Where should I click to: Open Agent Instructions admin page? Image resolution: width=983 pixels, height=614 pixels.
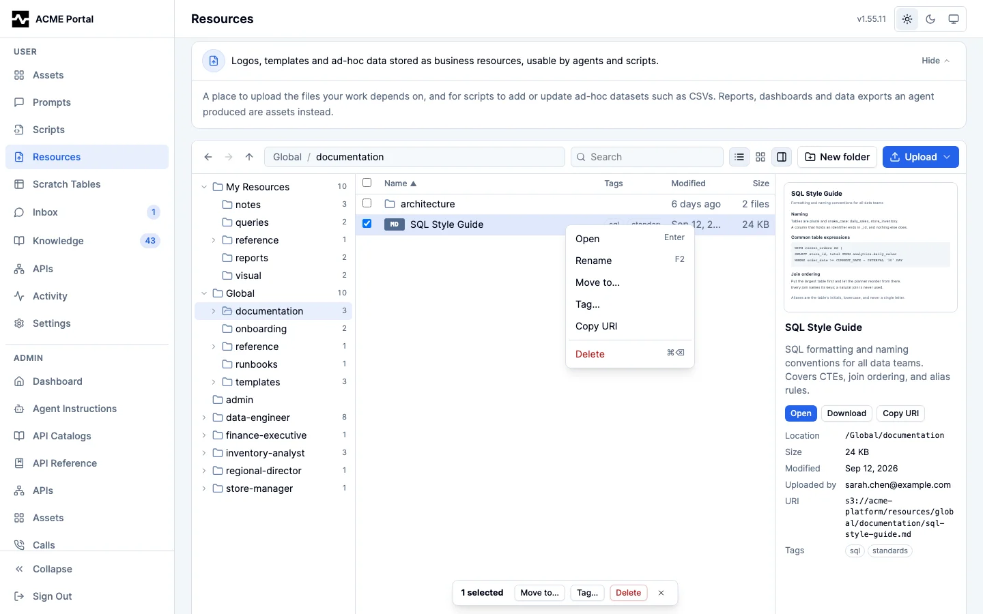click(87, 409)
